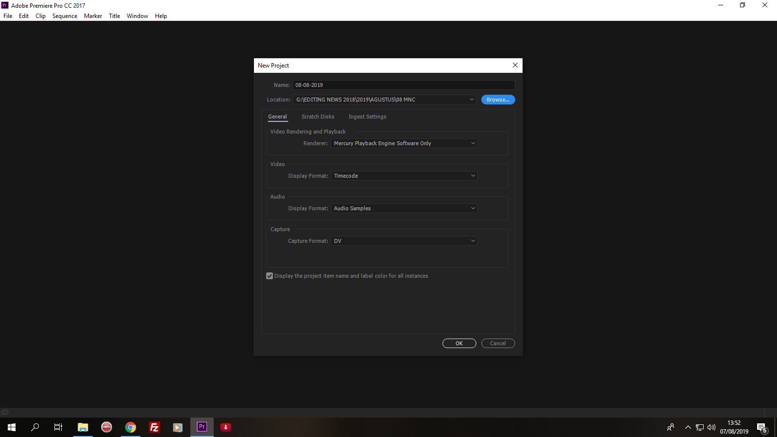
Task: Uncheck display project item name checkbox
Action: pos(270,276)
